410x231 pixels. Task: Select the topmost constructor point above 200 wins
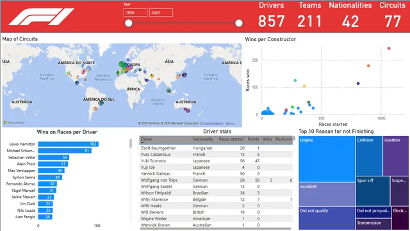389,49
